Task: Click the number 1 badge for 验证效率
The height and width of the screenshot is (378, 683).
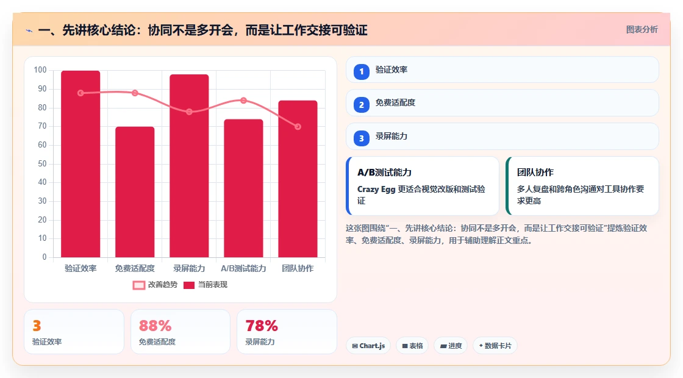Action: click(362, 72)
